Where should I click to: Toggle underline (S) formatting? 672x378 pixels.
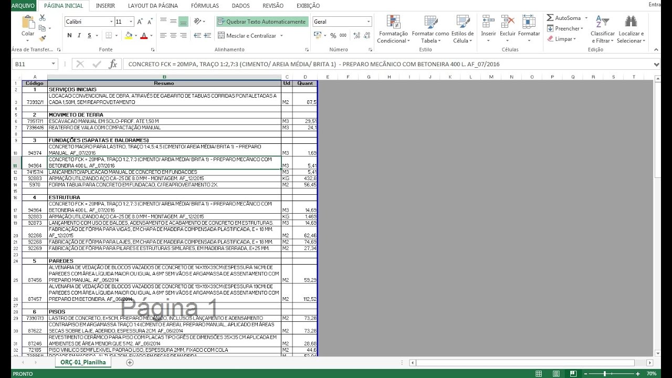90,36
